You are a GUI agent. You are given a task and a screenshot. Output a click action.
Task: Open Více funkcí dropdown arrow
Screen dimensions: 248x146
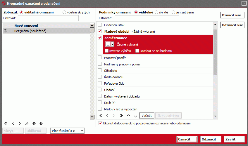(x=82, y=131)
